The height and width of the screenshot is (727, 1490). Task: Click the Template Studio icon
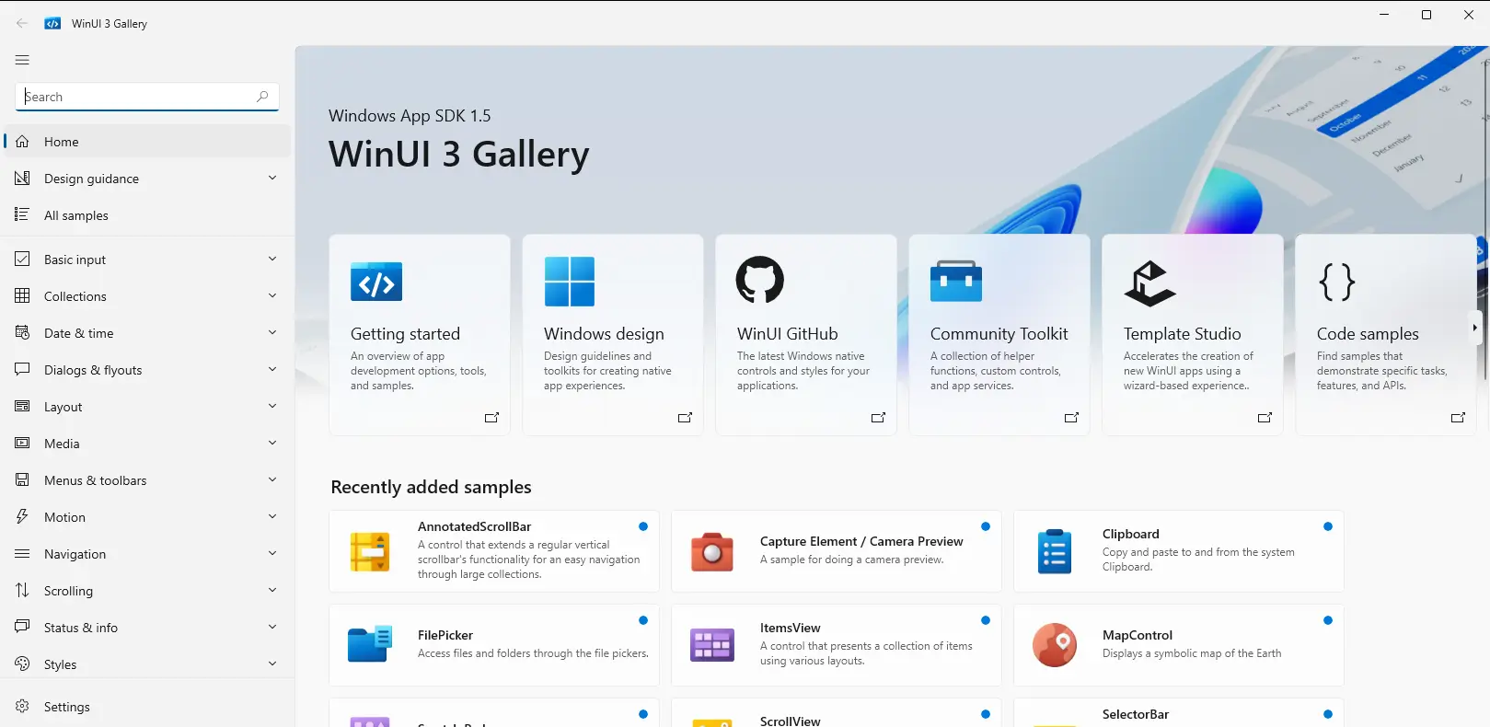tap(1149, 283)
